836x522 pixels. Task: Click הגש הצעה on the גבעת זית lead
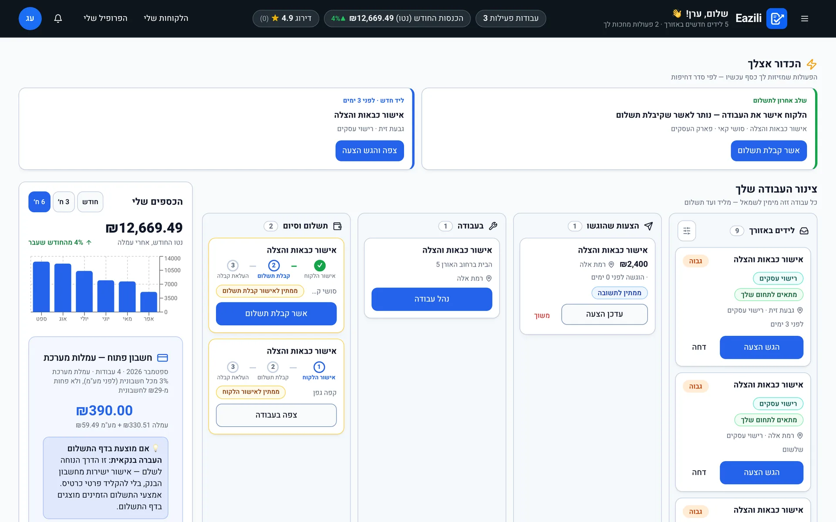(761, 347)
